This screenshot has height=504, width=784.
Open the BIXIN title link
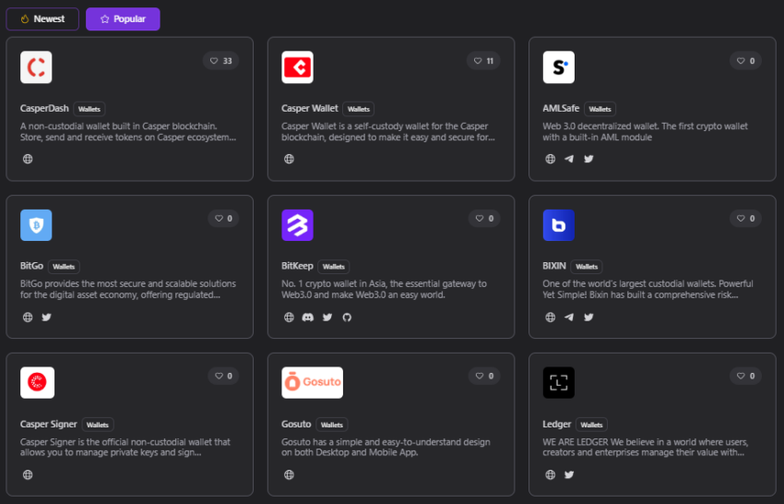click(554, 266)
